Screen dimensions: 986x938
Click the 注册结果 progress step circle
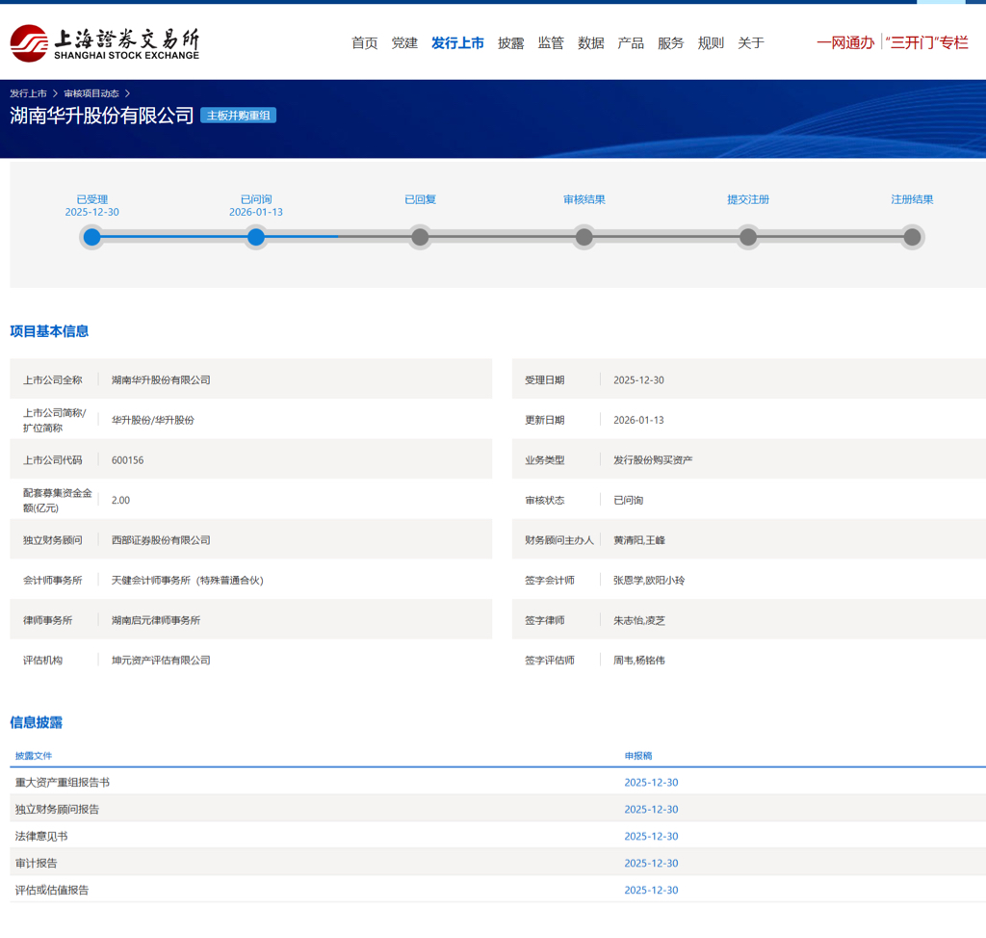tap(912, 237)
